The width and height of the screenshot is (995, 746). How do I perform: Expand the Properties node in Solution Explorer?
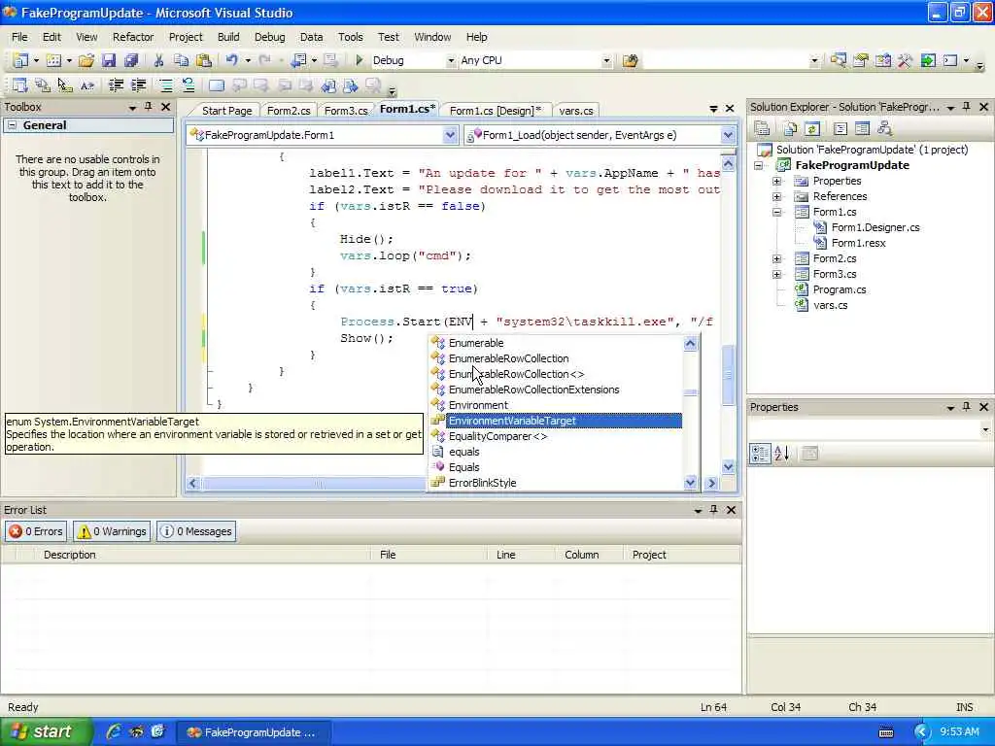776,181
